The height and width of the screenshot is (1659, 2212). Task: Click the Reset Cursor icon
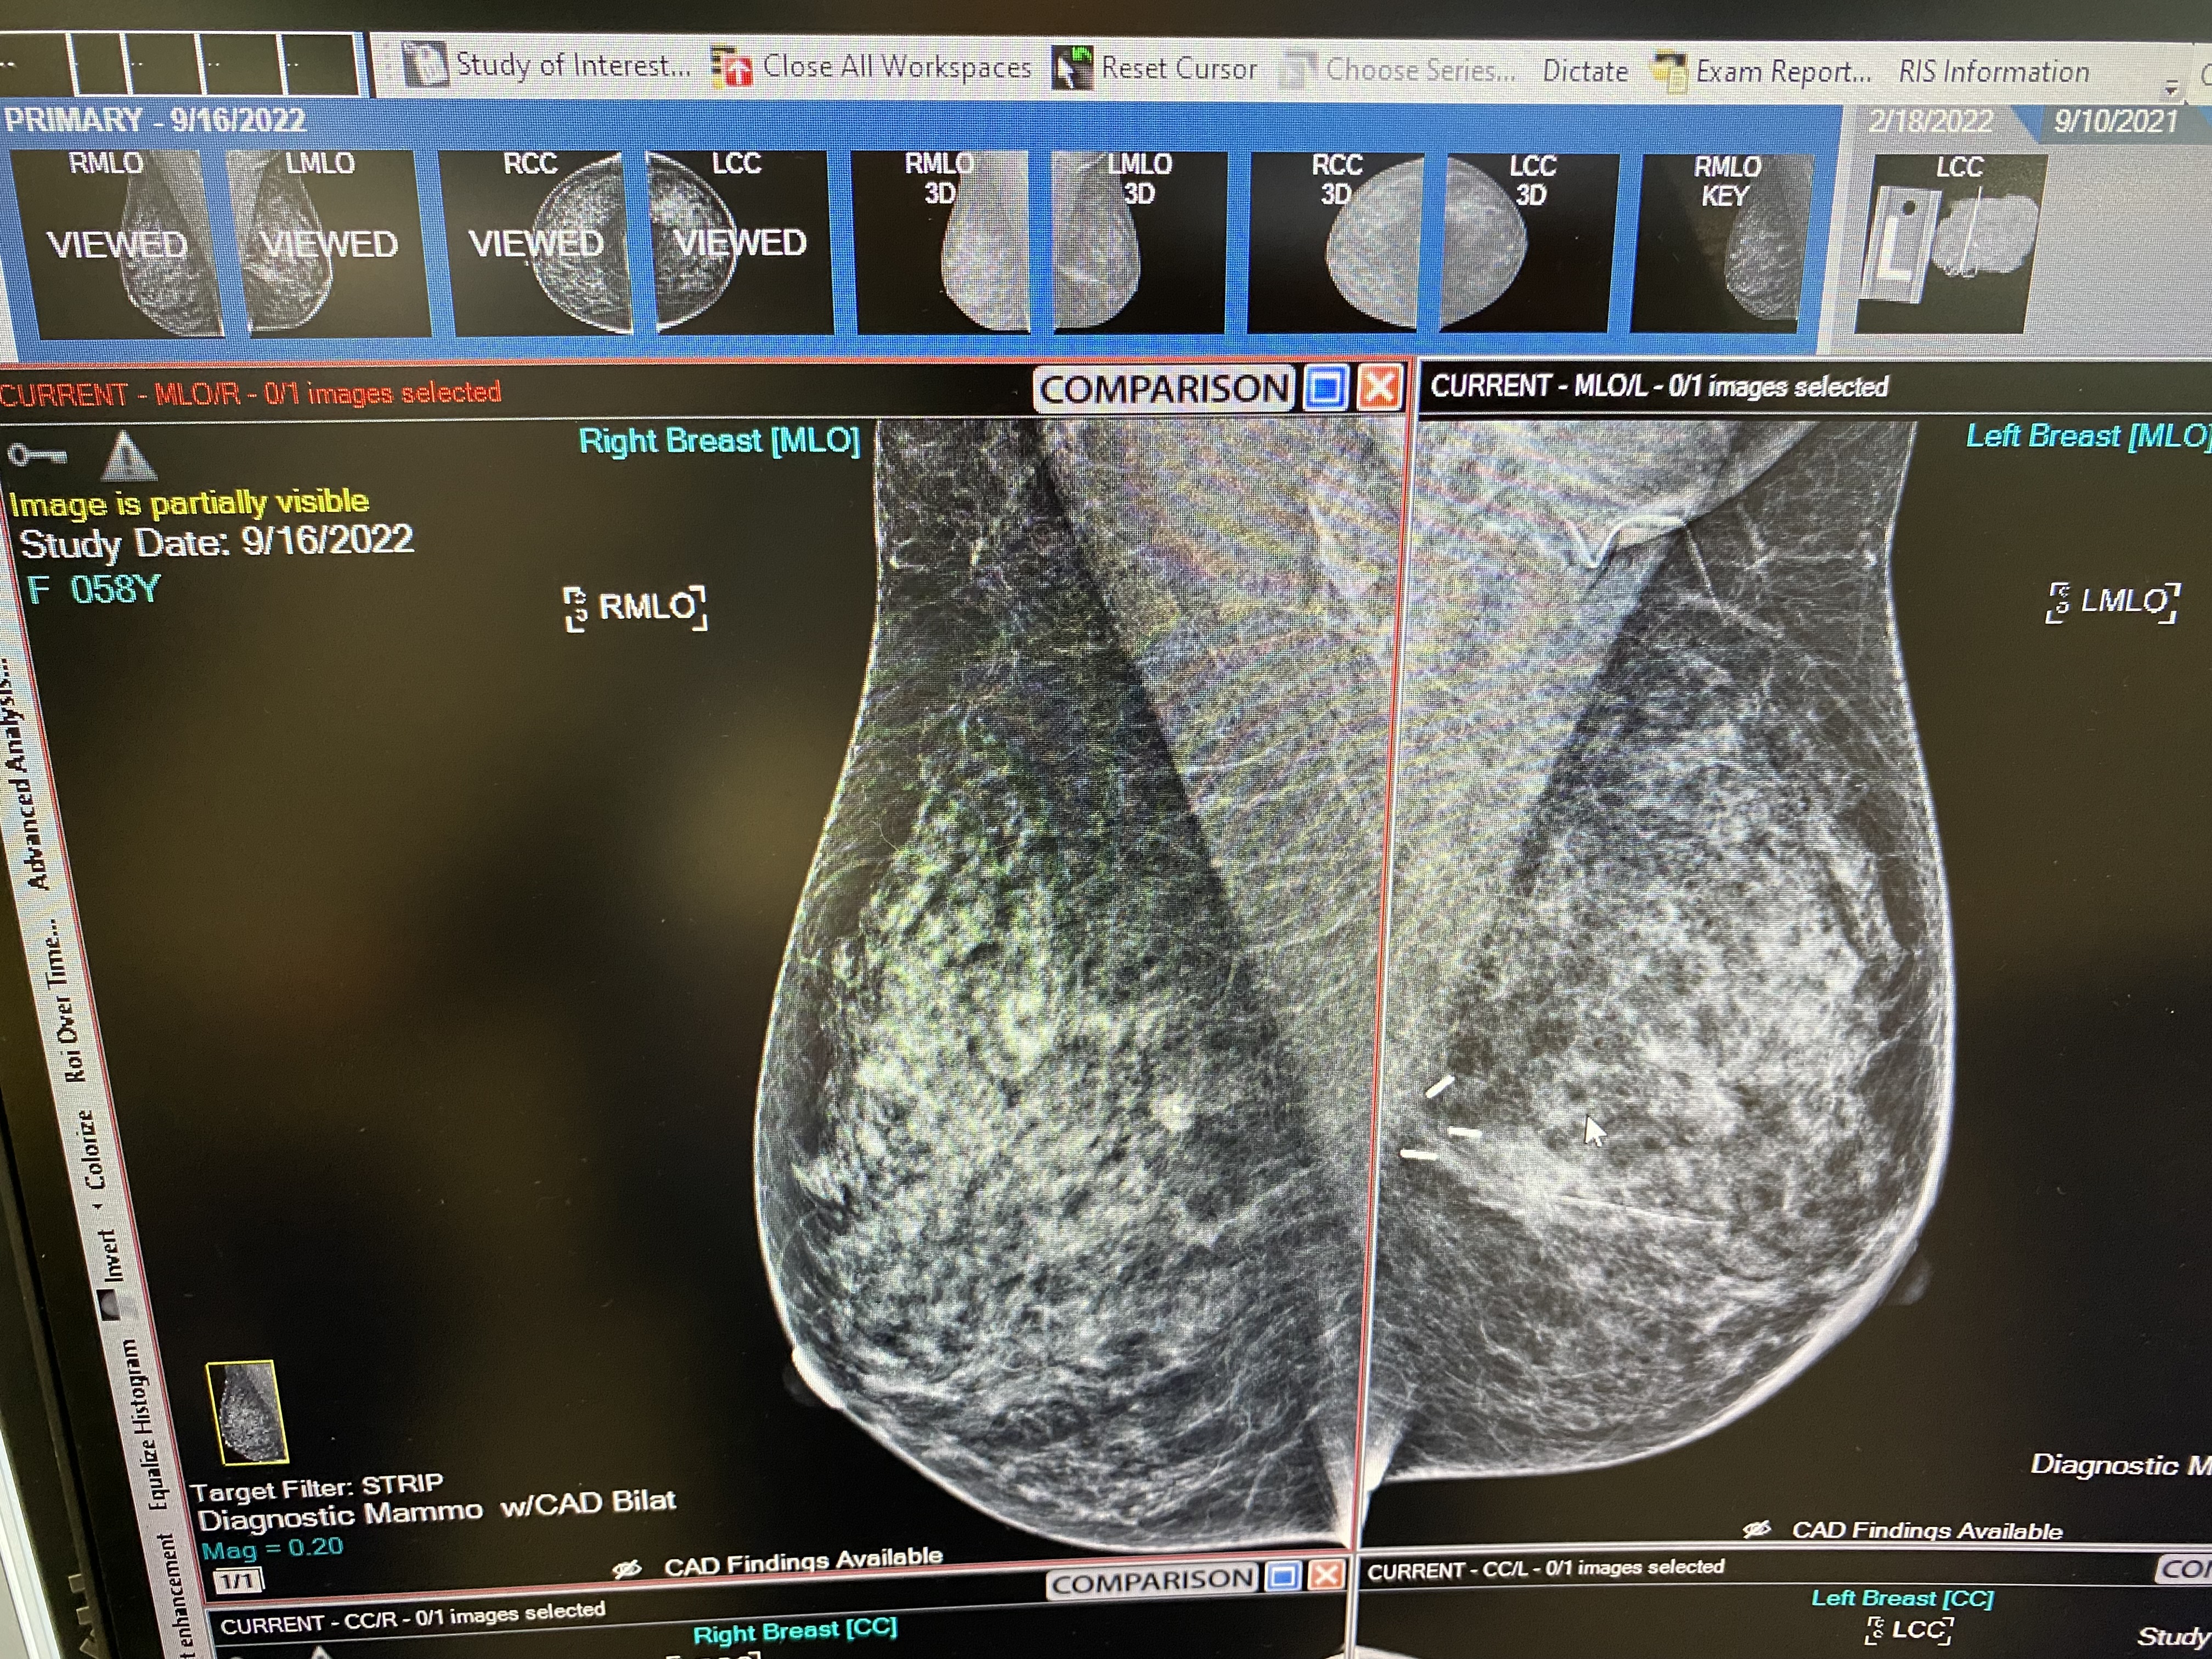click(x=1073, y=68)
